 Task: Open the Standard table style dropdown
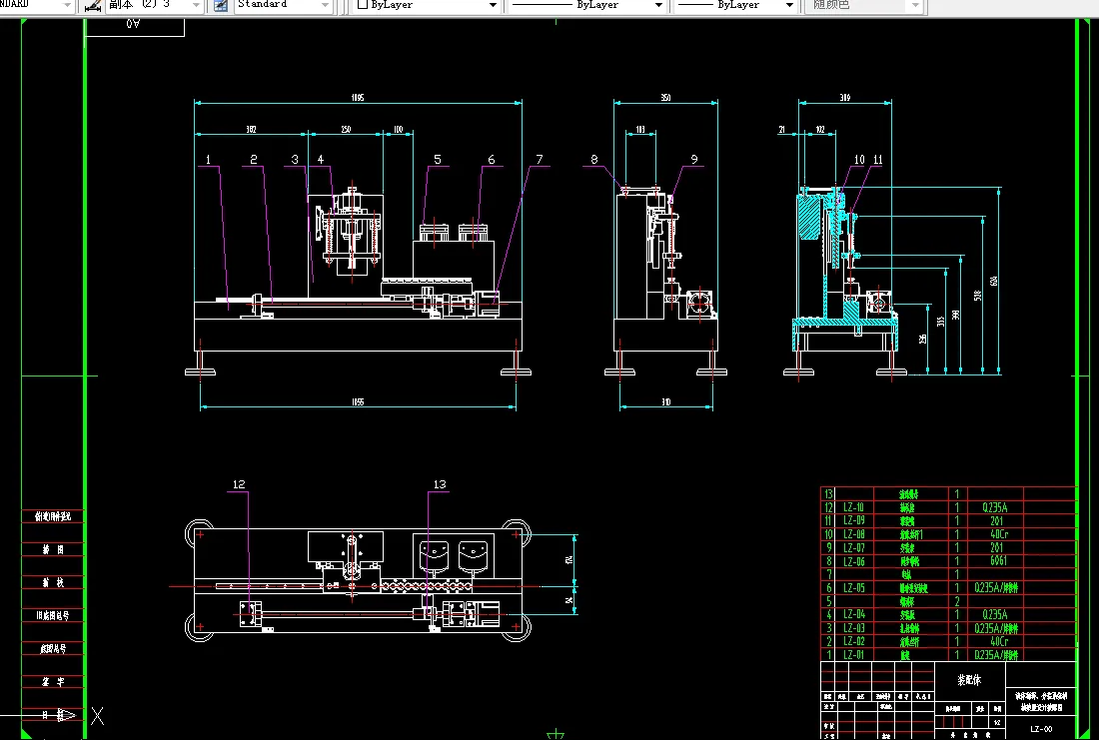(326, 6)
